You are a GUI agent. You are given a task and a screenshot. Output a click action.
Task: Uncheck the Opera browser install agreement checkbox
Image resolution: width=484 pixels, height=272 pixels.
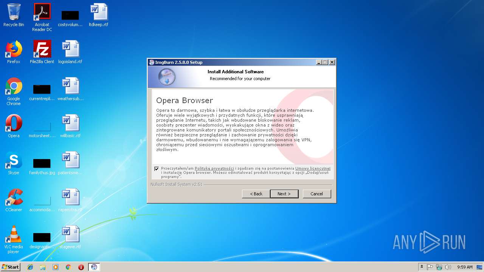point(157,169)
